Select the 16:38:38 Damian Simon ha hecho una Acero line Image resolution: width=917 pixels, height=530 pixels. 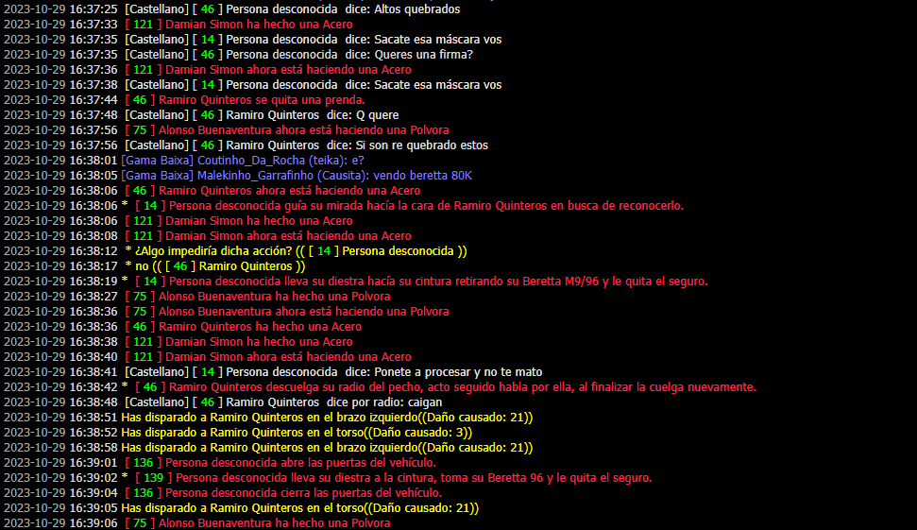point(178,342)
